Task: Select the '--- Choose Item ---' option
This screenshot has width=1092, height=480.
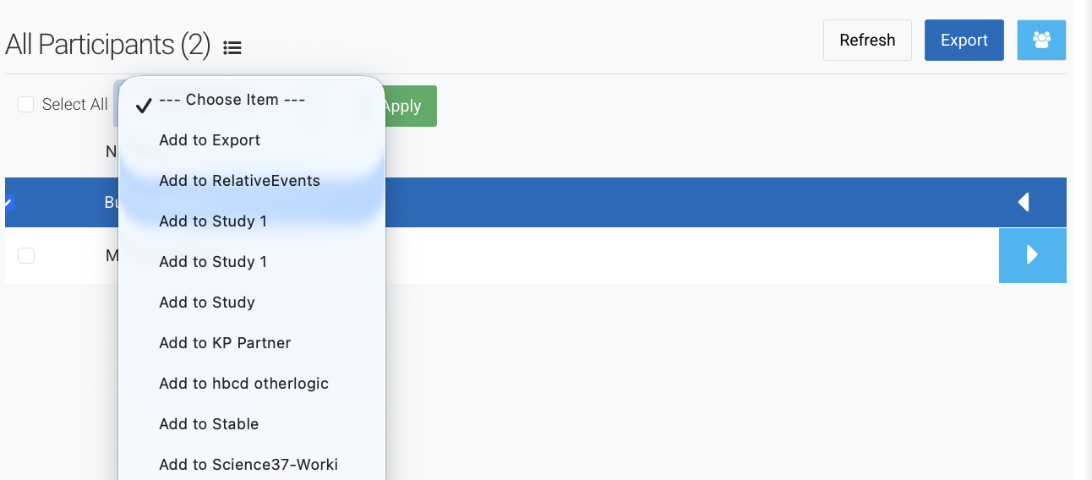Action: pos(232,100)
